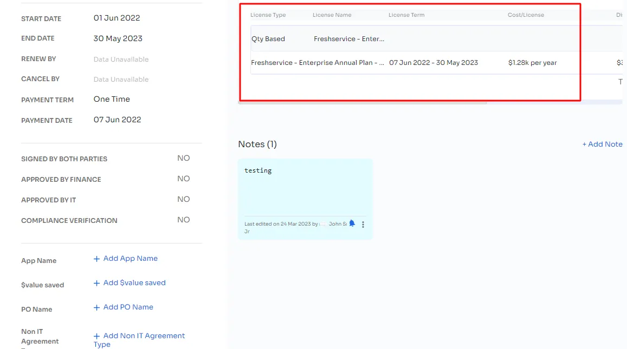
Task: Select the Qty Based license type cell
Action: point(268,39)
